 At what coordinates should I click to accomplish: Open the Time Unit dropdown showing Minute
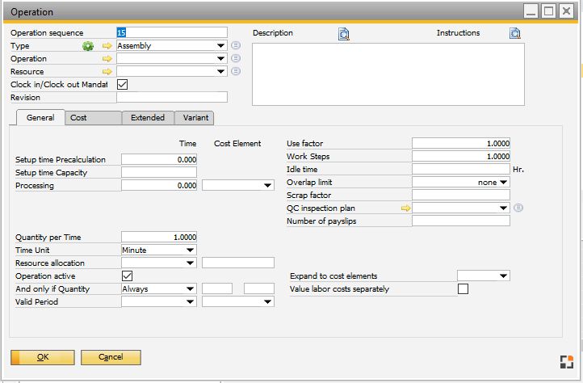158,250
